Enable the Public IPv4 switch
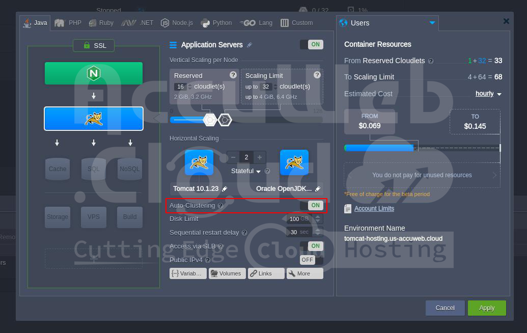The image size is (527, 333). (x=311, y=260)
